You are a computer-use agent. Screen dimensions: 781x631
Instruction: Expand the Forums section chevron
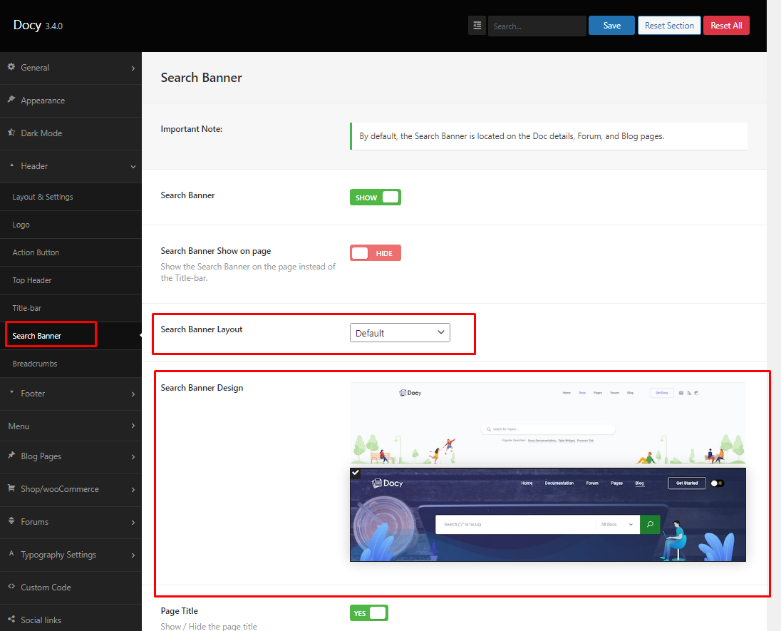click(133, 523)
